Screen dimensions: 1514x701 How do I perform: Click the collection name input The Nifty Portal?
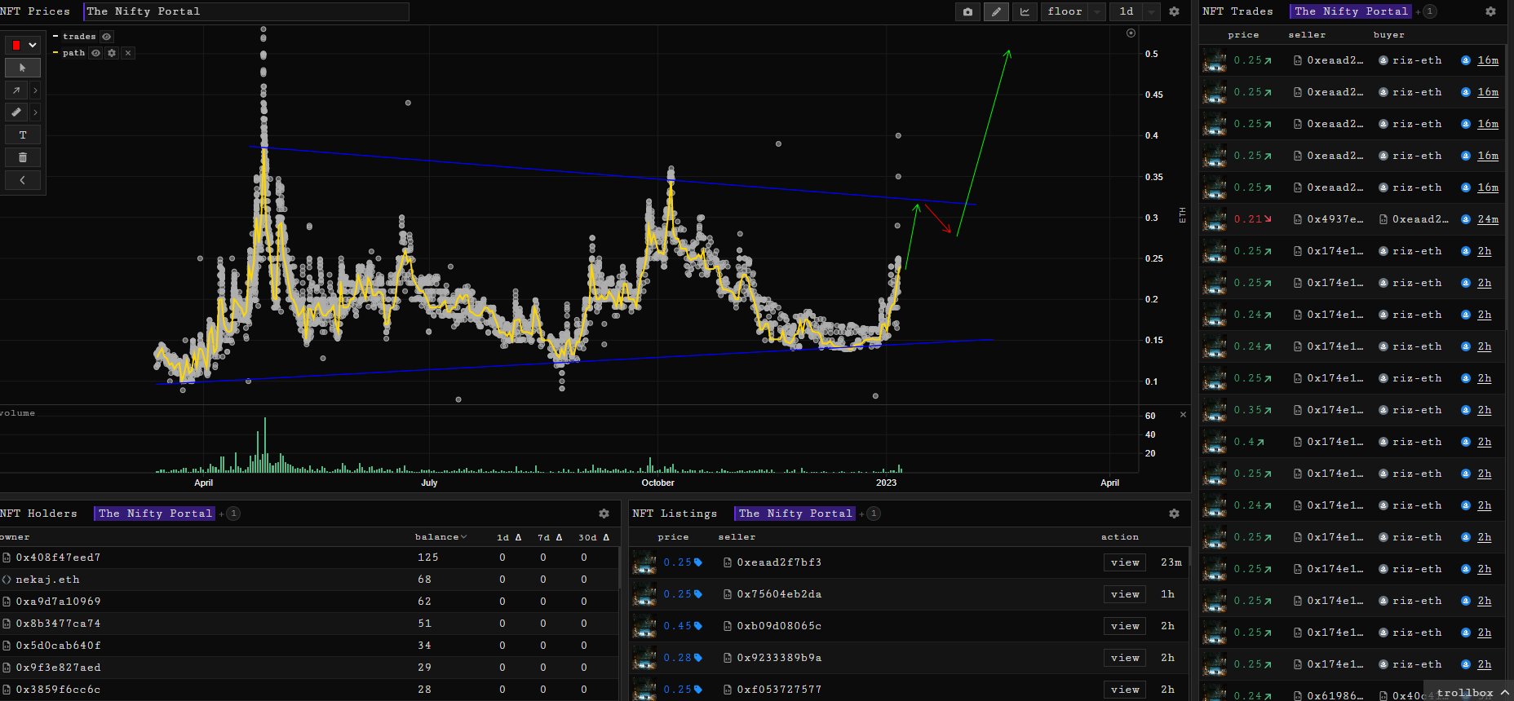(246, 11)
